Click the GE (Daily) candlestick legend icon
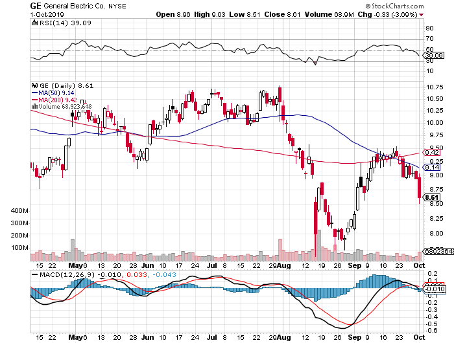The height and width of the screenshot is (343, 454). tap(34, 85)
